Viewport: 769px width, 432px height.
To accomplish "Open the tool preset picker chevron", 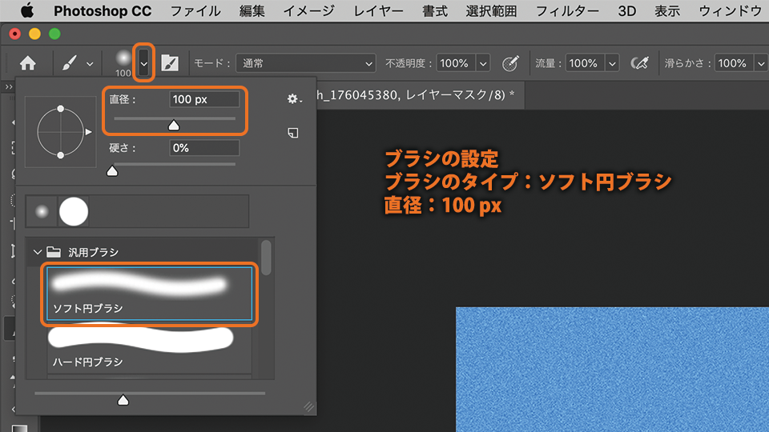I will 90,64.
